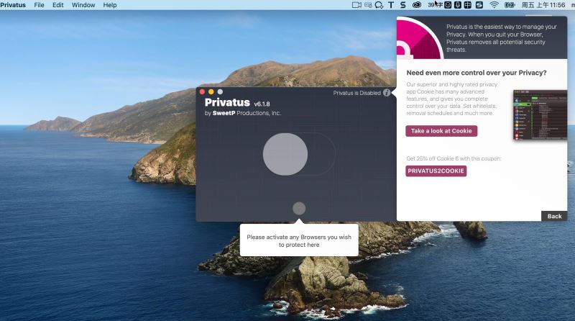Click the small browser activation dot

299,208
